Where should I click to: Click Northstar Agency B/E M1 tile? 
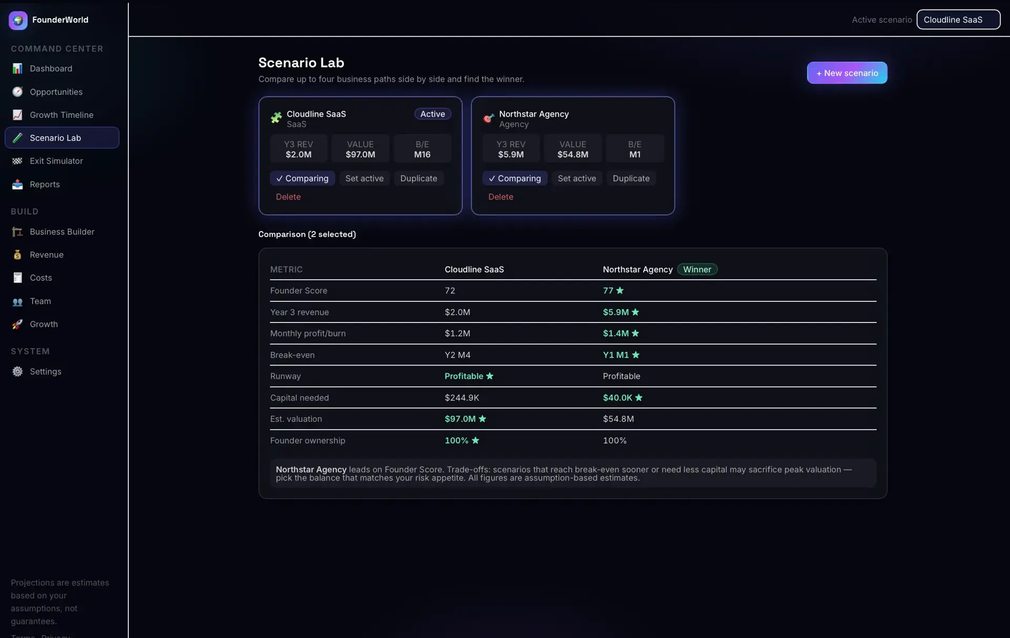635,149
